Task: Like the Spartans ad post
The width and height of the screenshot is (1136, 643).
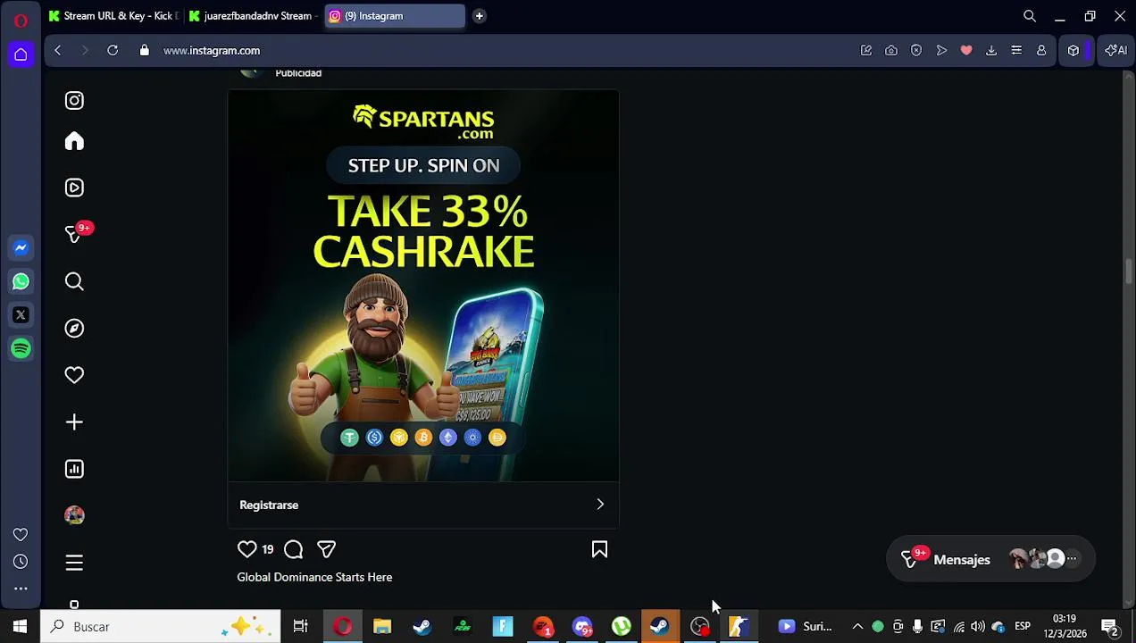Action: click(247, 549)
